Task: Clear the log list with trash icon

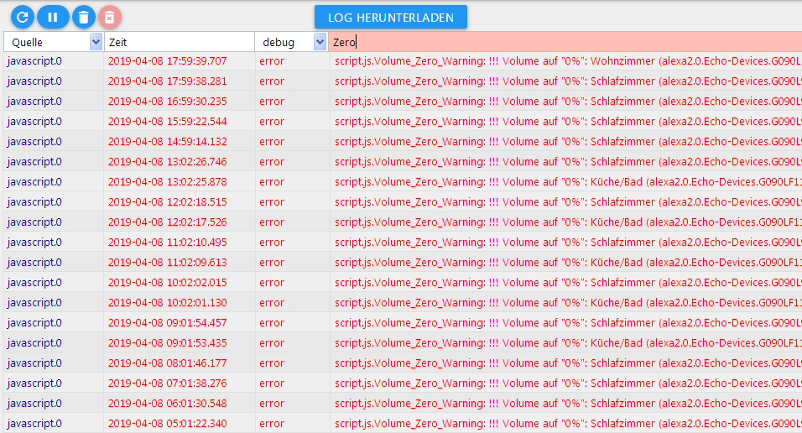Action: 84,17
